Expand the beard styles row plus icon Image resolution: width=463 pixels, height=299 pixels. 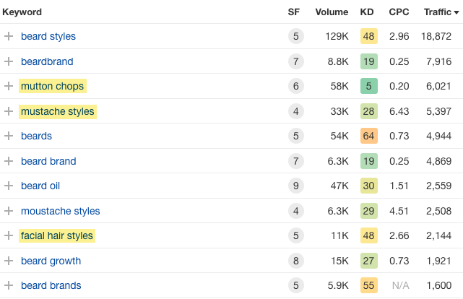click(9, 36)
